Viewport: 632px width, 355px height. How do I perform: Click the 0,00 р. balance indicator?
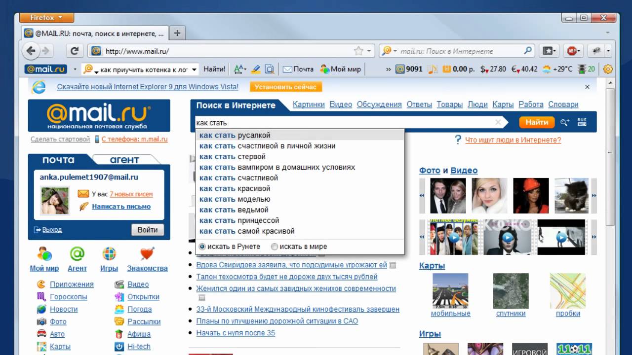459,69
